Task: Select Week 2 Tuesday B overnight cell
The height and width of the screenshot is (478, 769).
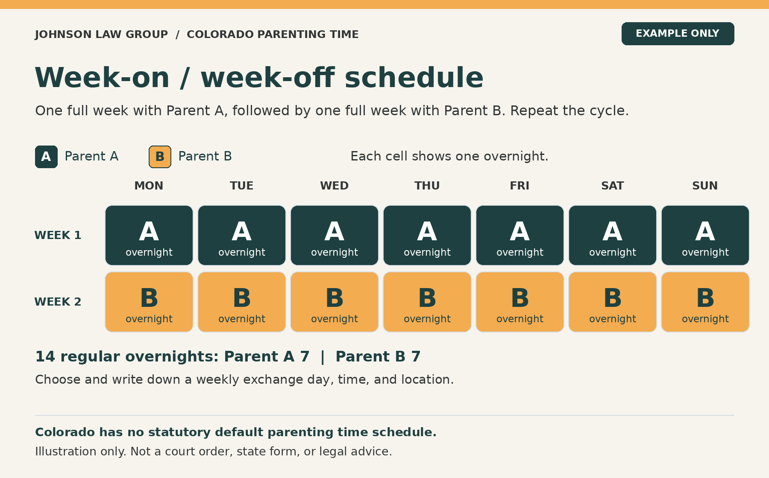Action: click(x=242, y=302)
